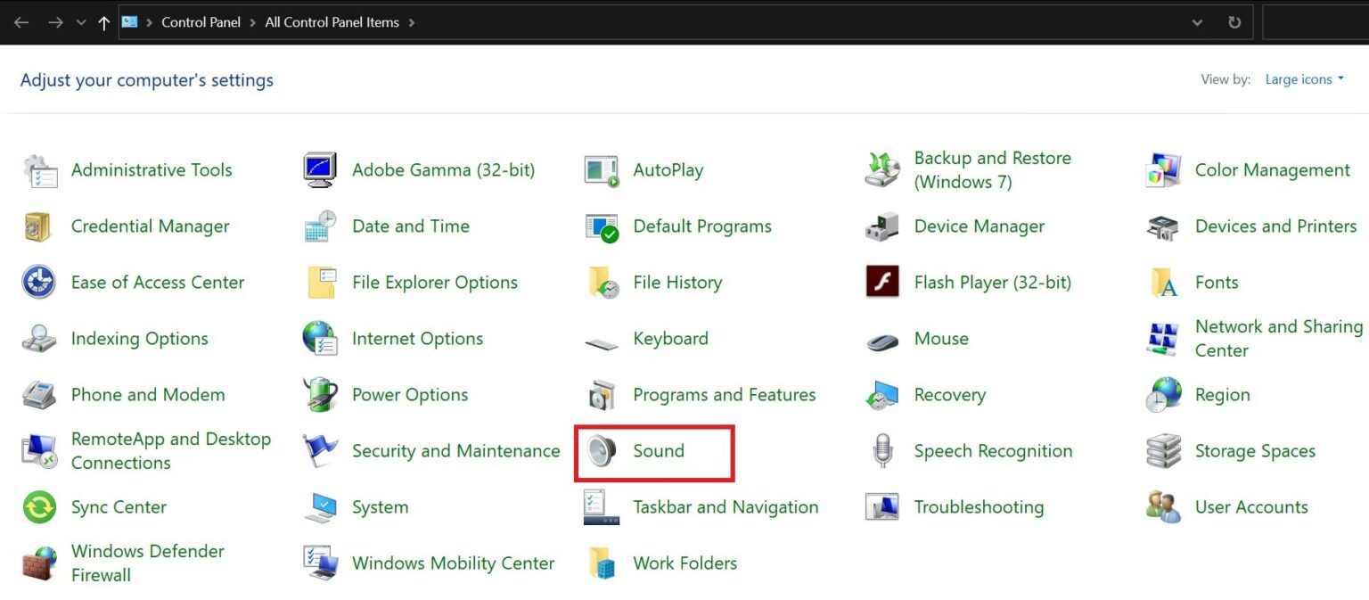Open Ease of Access Center
Viewport: 1369px width, 600px height.
(x=157, y=283)
